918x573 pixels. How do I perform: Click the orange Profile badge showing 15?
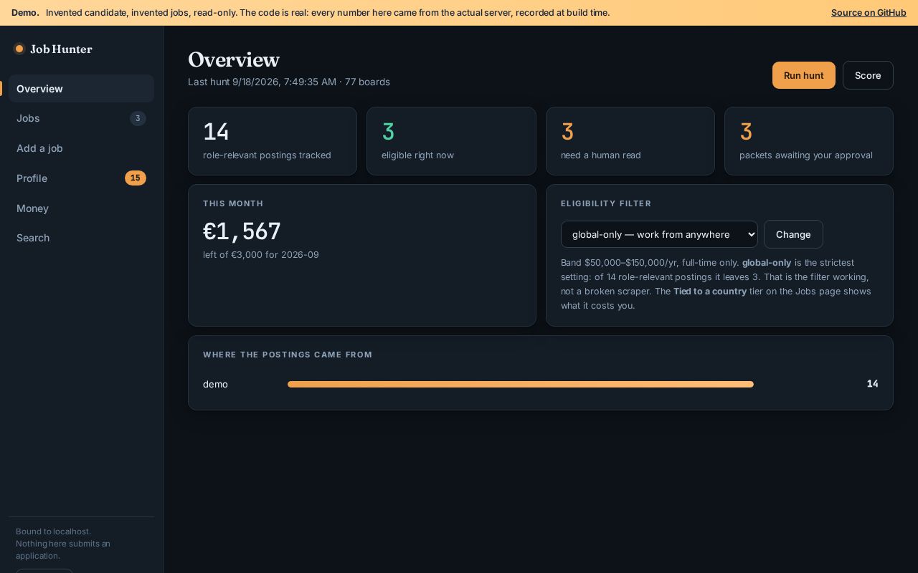(136, 178)
